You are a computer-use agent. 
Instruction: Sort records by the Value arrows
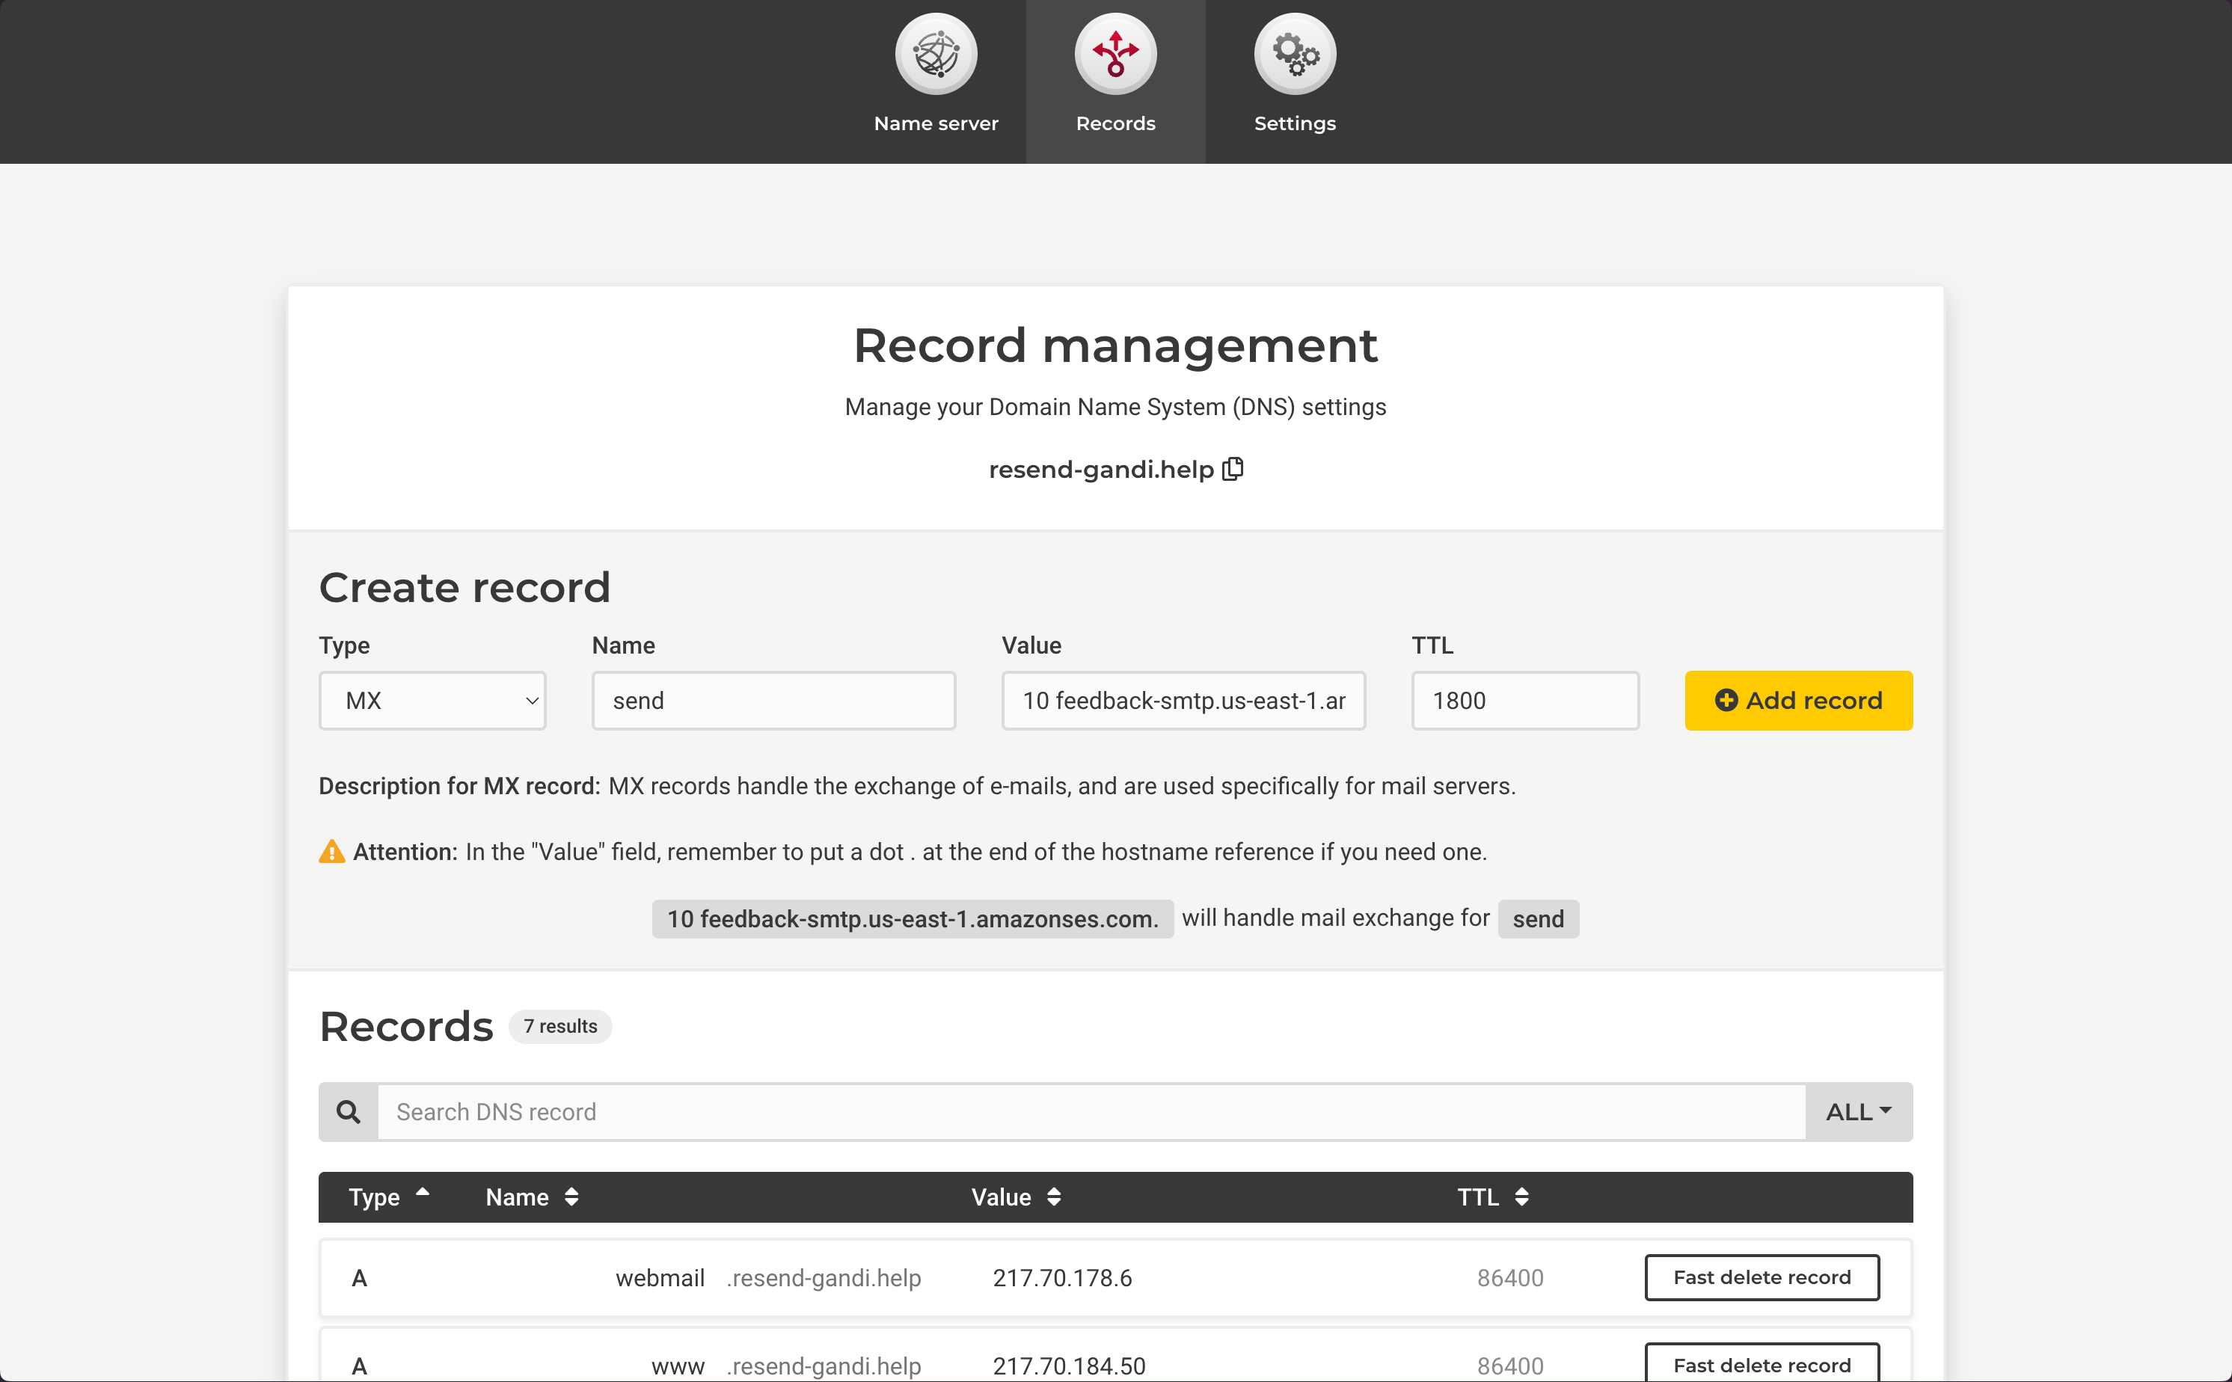(x=1054, y=1197)
